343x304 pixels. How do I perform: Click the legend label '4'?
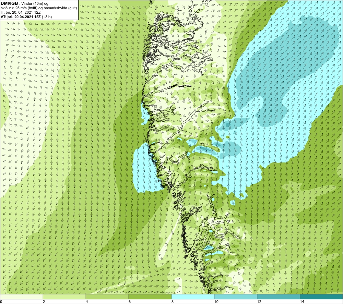click(x=87, y=302)
